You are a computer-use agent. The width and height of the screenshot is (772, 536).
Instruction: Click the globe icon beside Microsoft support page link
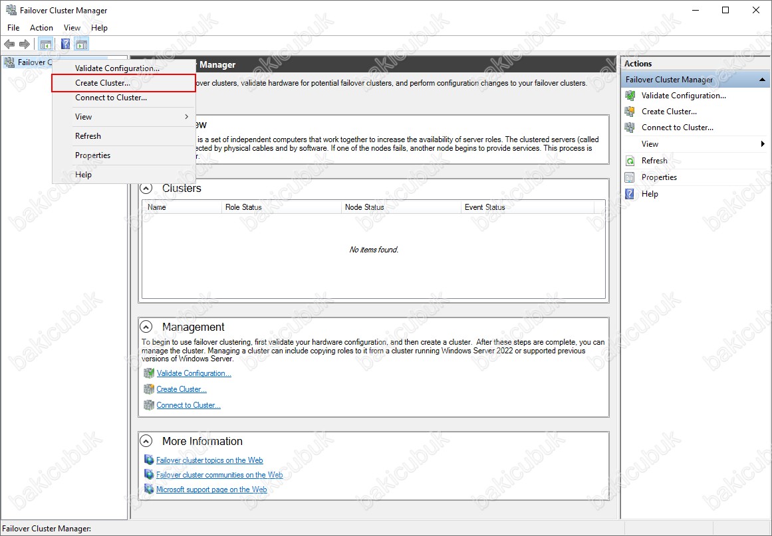(x=149, y=490)
